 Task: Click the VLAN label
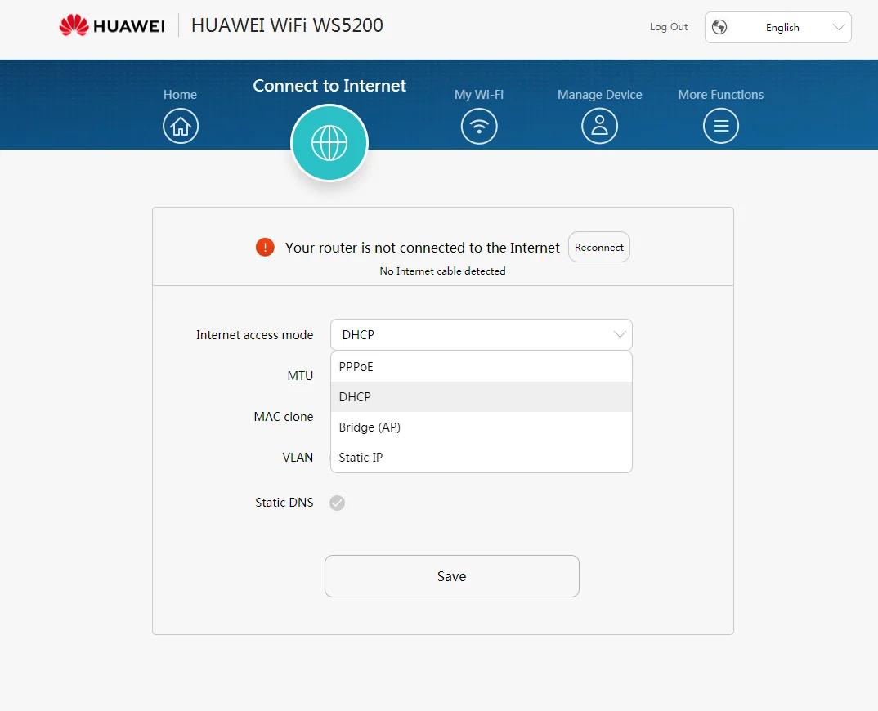[298, 458]
